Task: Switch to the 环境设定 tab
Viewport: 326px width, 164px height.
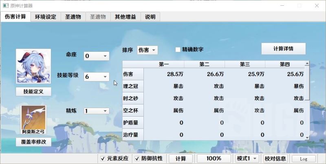Action: pyautogui.click(x=46, y=17)
